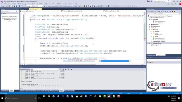Click the Windows Start button

click(x=2, y=98)
